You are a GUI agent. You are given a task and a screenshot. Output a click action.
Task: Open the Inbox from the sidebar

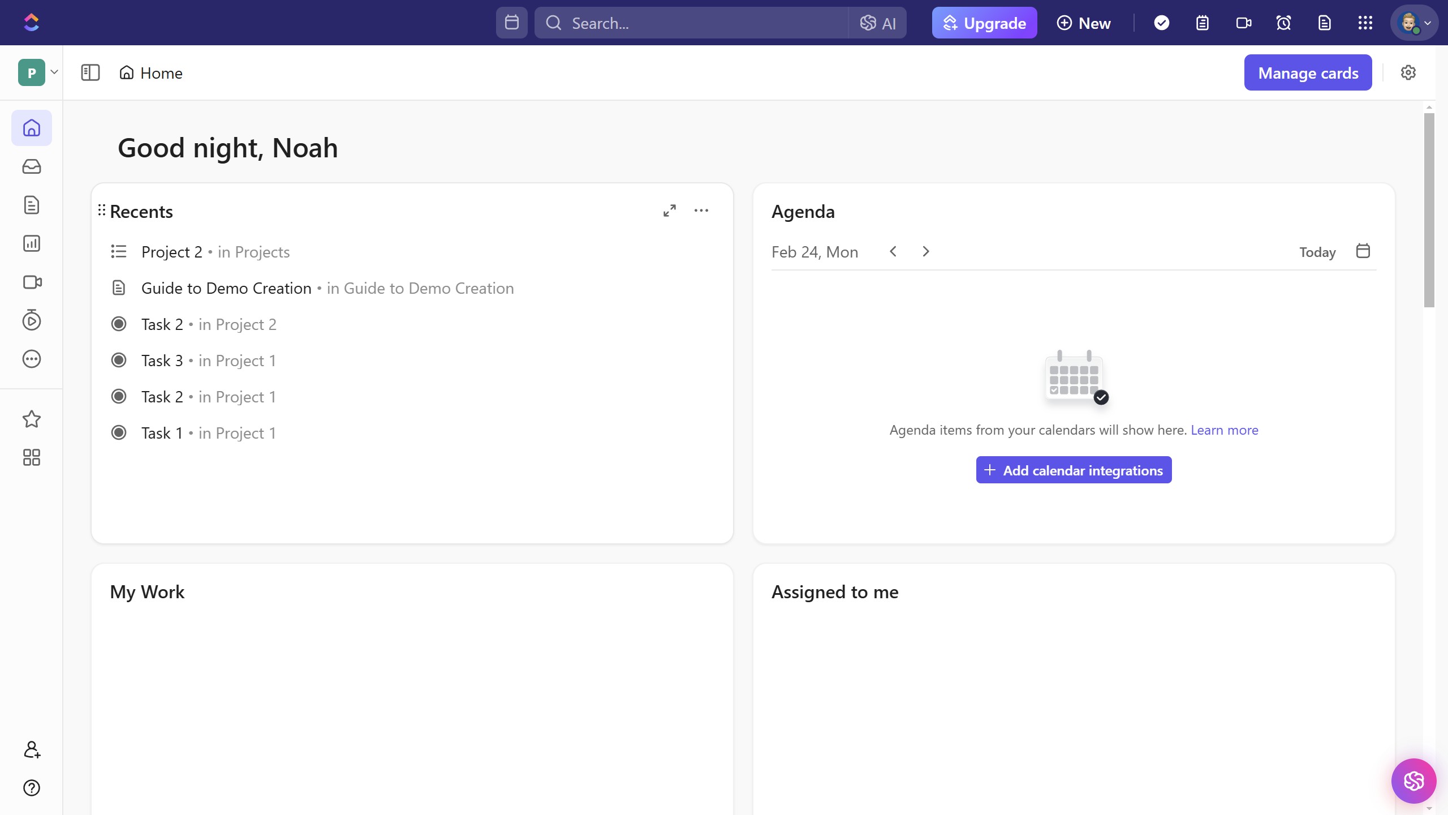tap(32, 166)
